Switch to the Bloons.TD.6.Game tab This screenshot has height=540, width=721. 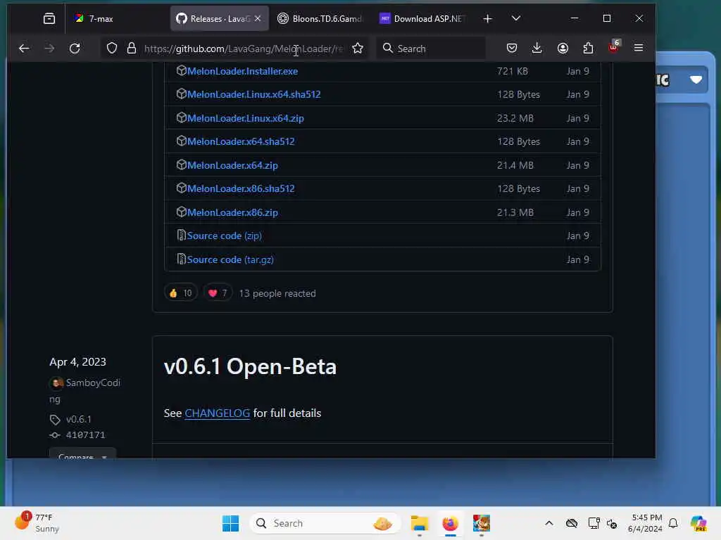coord(320,19)
